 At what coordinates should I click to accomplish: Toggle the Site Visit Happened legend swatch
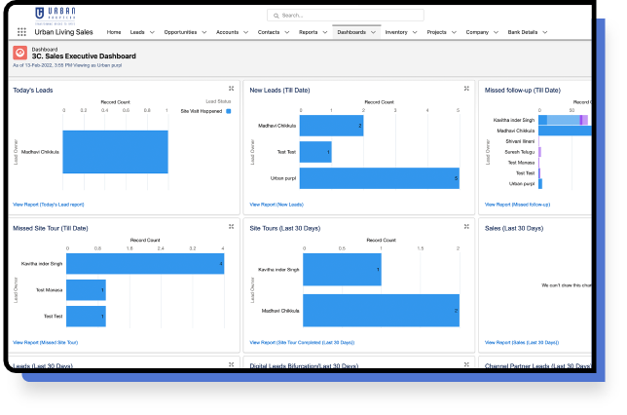pyautogui.click(x=229, y=111)
